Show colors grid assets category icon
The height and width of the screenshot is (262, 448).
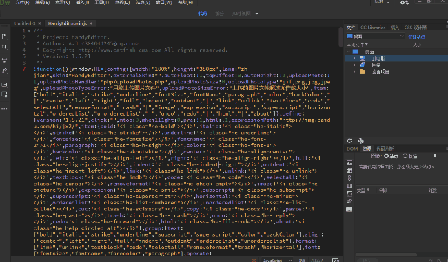(349, 171)
